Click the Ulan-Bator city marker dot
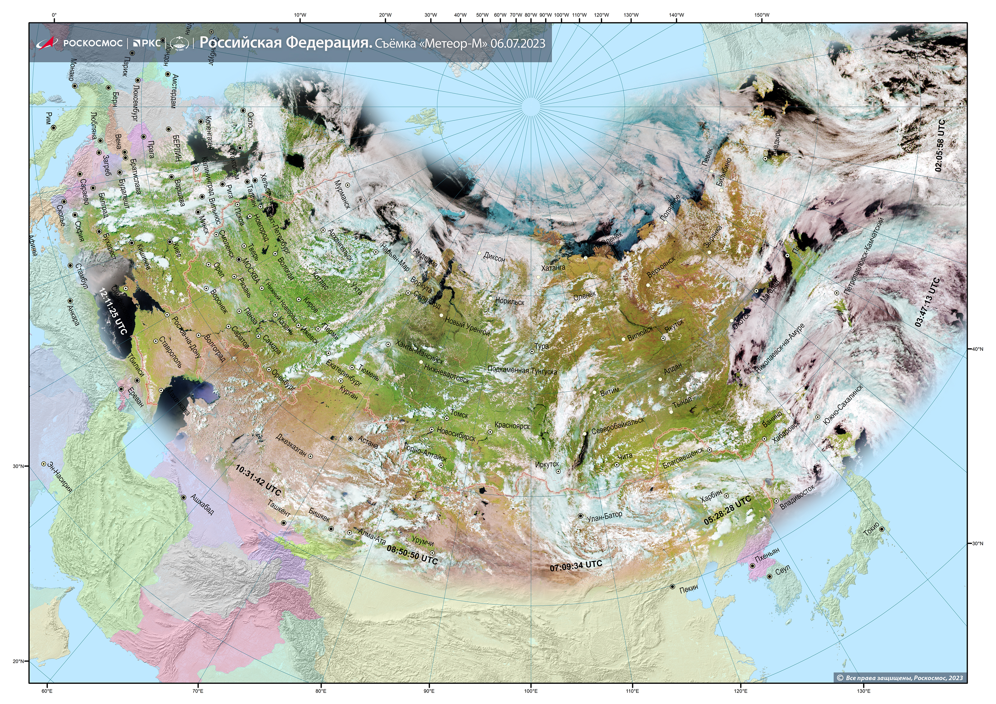This screenshot has width=996, height=704. 580,516
